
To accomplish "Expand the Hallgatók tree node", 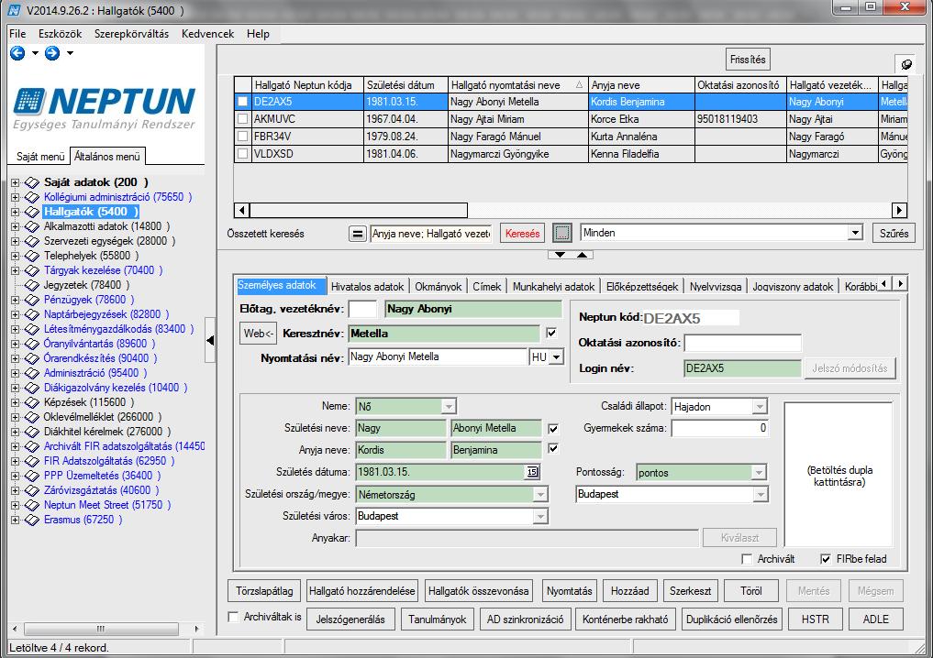I will pyautogui.click(x=15, y=212).
